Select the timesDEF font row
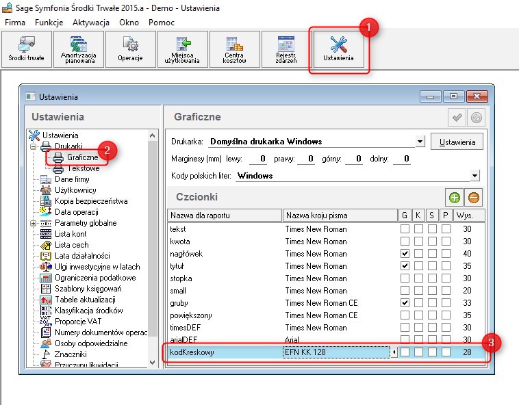519x405 pixels. pos(326,328)
